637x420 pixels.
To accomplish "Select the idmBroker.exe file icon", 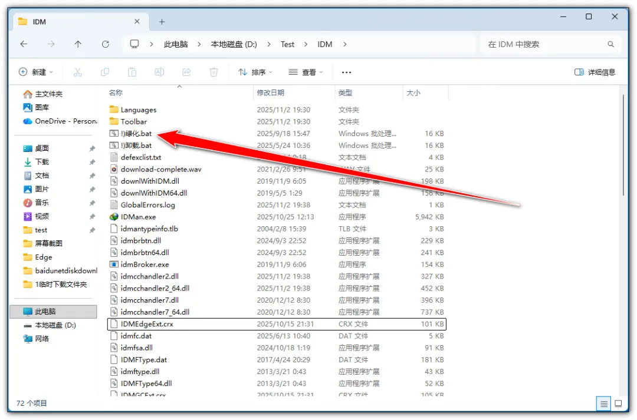I will 114,264.
